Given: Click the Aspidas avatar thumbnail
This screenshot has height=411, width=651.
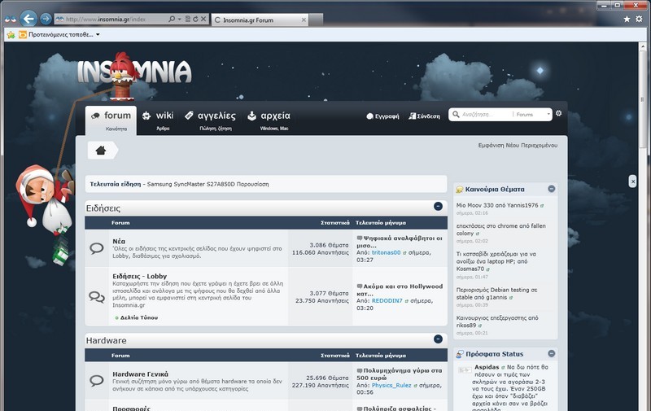Looking at the screenshot, I should coord(465,369).
